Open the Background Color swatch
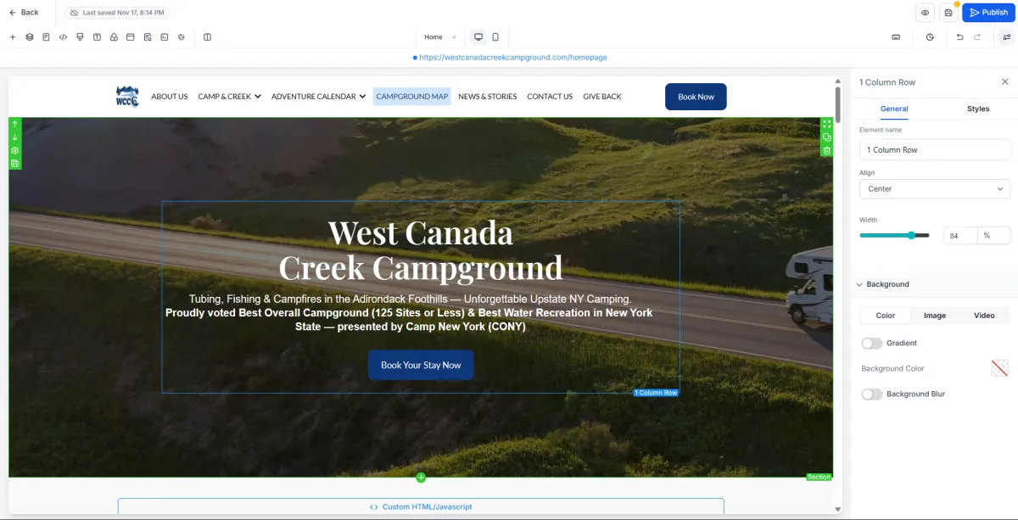 pos(1000,368)
